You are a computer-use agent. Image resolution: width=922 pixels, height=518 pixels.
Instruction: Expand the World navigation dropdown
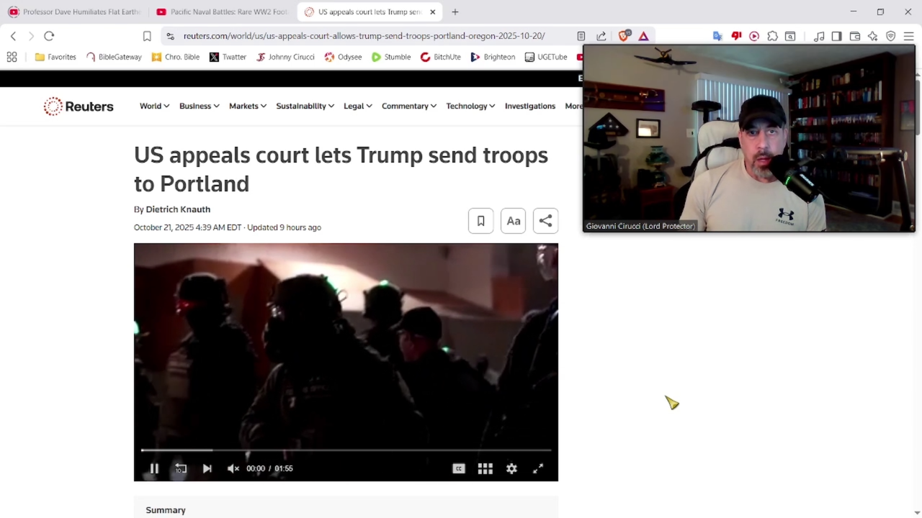154,106
